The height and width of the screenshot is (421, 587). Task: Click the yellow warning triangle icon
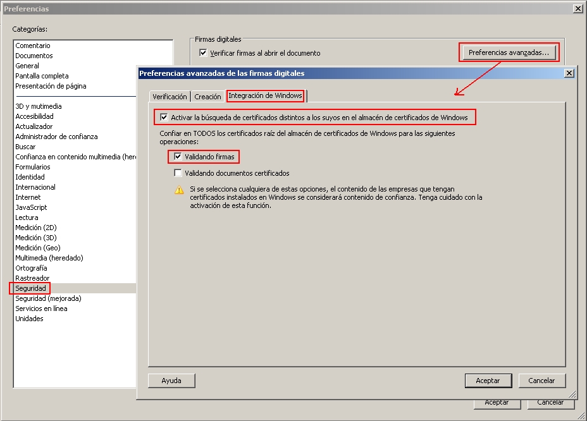coord(180,190)
